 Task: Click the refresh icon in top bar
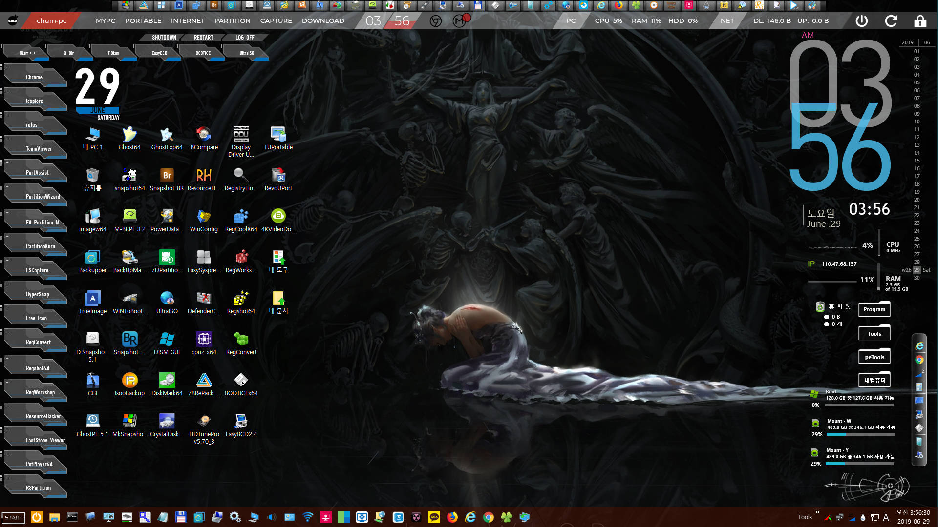[x=891, y=20]
